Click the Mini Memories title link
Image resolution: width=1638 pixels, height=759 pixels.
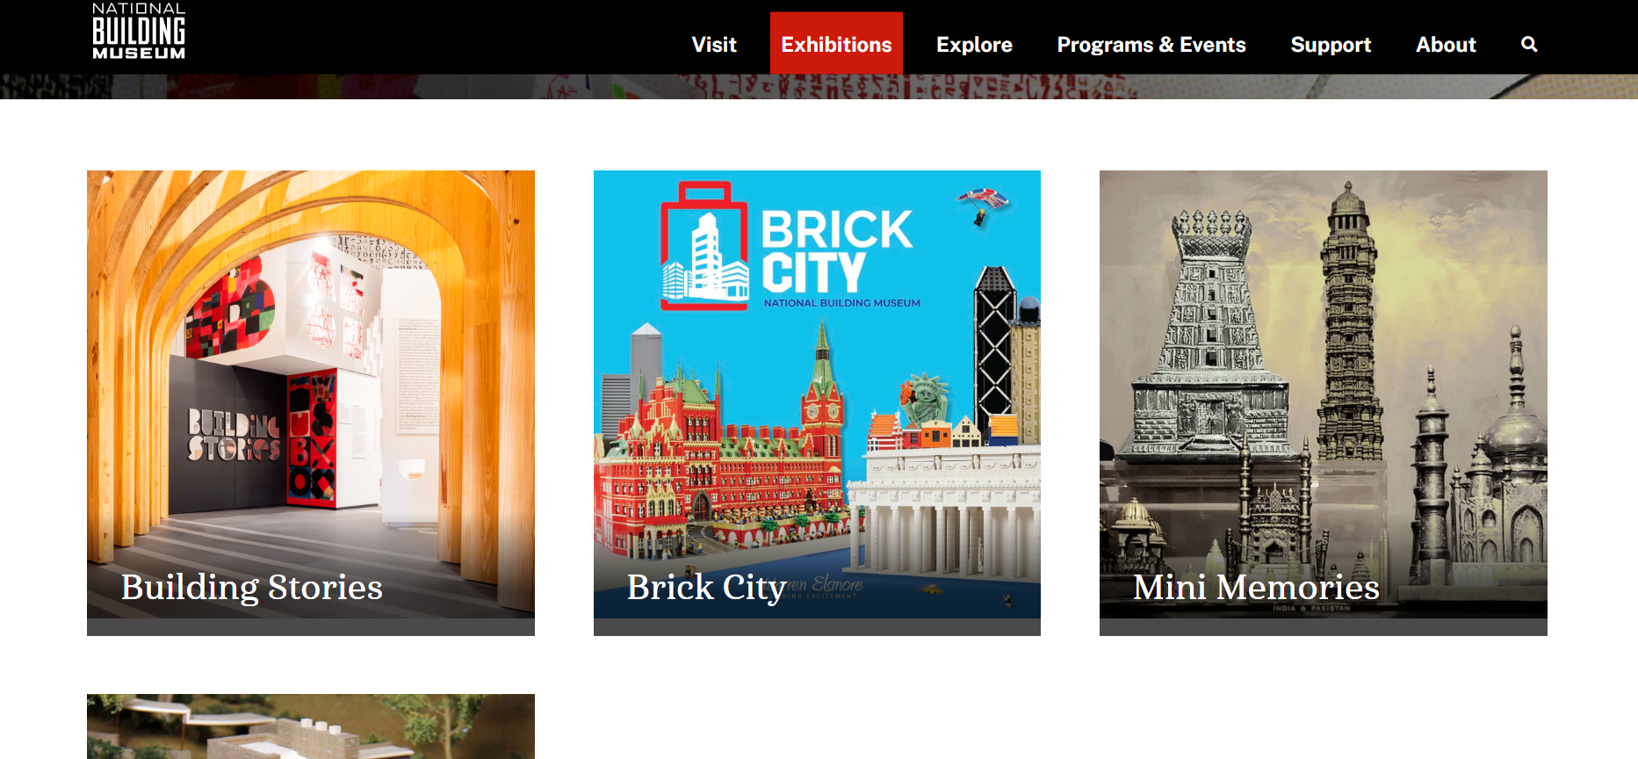(x=1256, y=587)
